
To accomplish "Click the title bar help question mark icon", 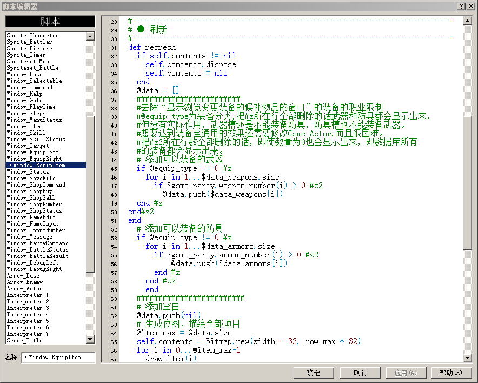I will [x=461, y=6].
